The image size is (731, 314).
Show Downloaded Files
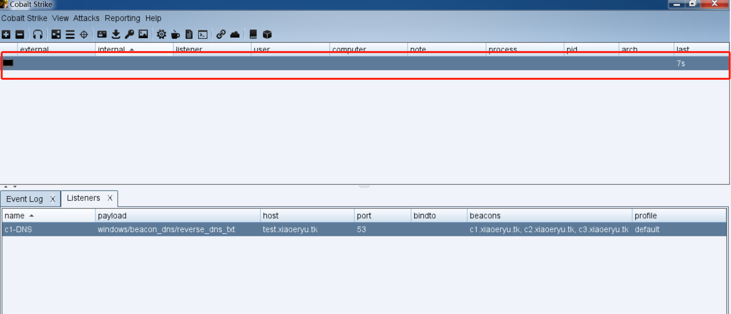tap(116, 35)
